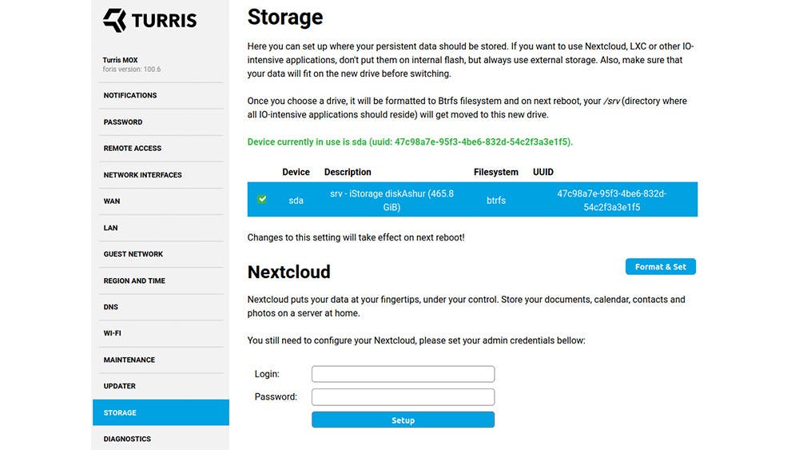Go to the Password settings page
Image resolution: width=799 pixels, height=450 pixels.
click(x=123, y=122)
